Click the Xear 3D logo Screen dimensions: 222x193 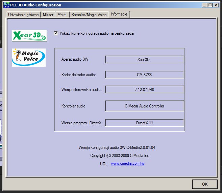[x=29, y=36]
